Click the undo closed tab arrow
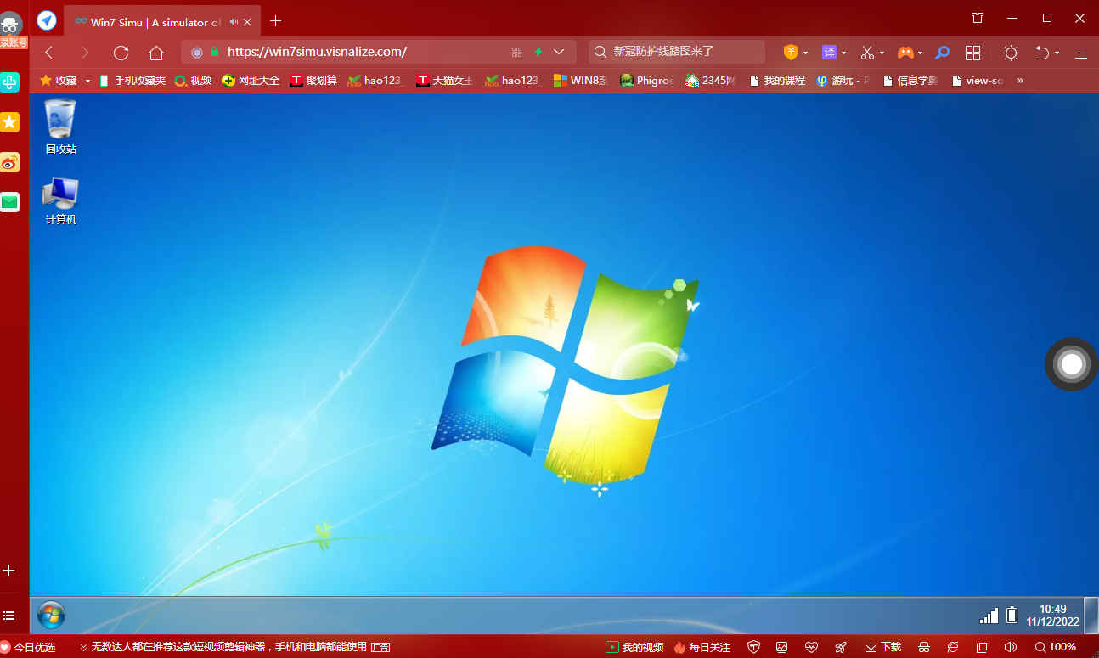 coord(1042,53)
